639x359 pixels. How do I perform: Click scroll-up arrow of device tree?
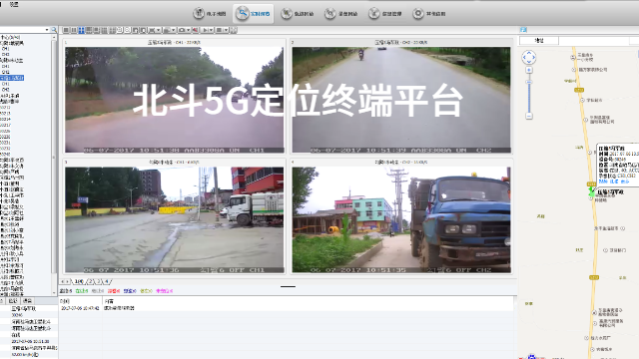[54, 37]
